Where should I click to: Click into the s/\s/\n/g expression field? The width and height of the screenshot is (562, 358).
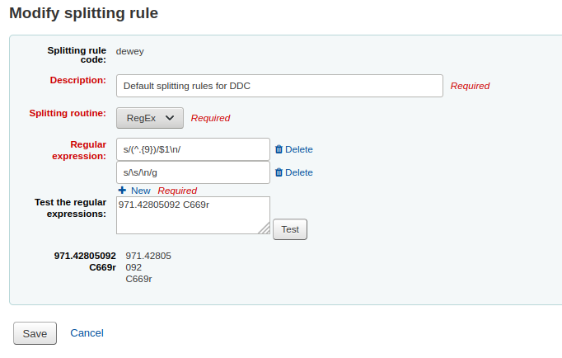(x=194, y=172)
